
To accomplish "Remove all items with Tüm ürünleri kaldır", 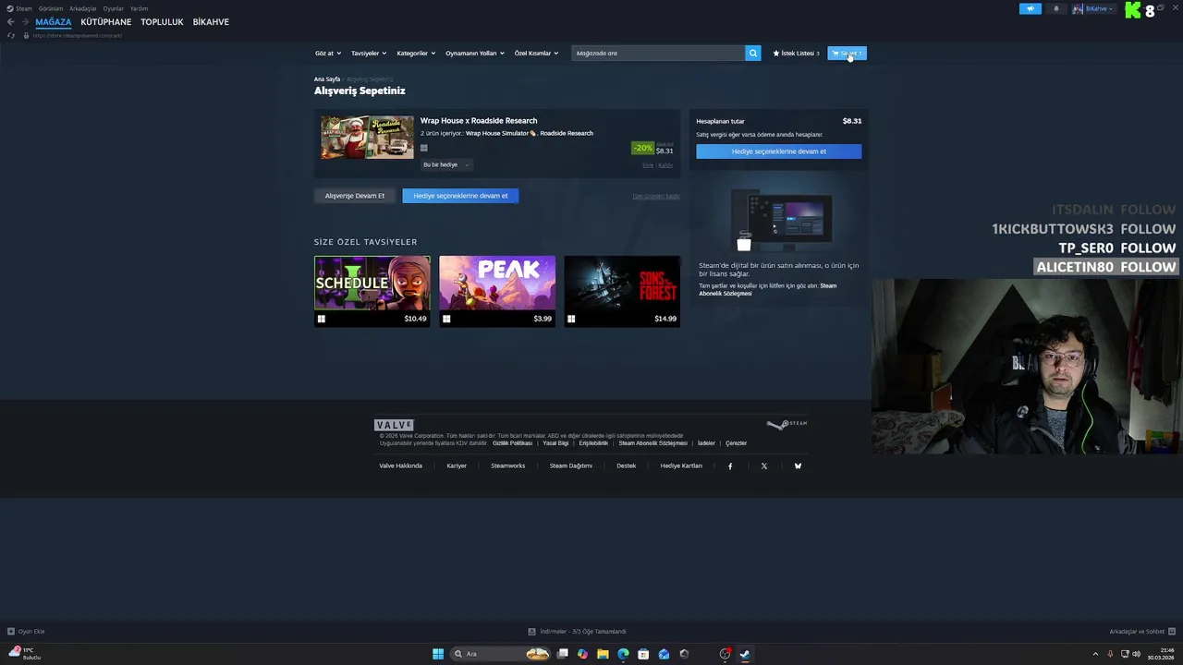I will click(655, 196).
